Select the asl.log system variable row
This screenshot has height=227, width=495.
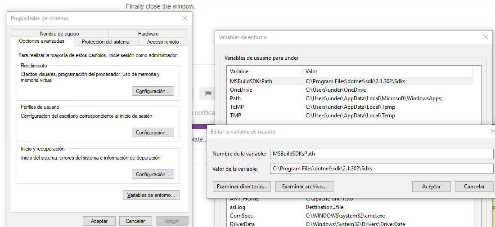click(x=351, y=207)
